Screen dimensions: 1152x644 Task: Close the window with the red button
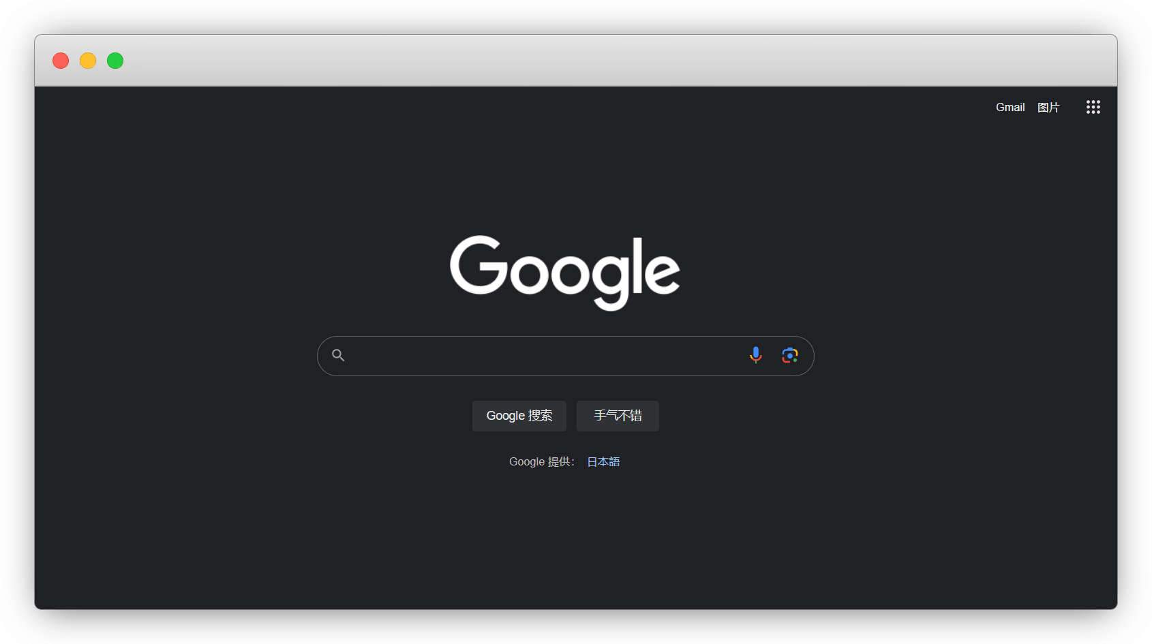point(61,61)
